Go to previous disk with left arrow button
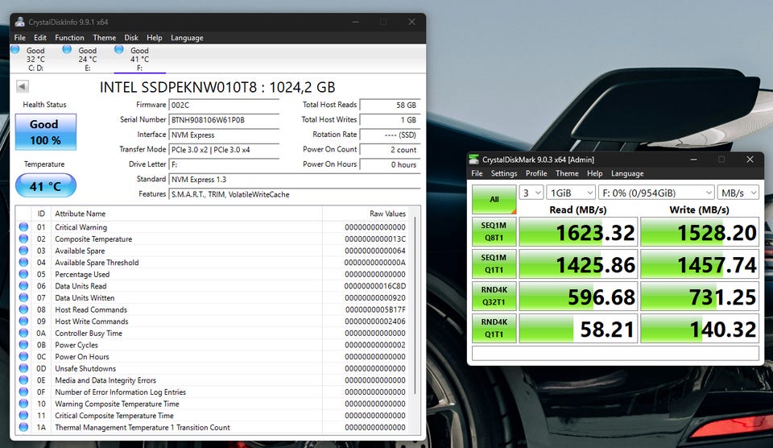 23,86
